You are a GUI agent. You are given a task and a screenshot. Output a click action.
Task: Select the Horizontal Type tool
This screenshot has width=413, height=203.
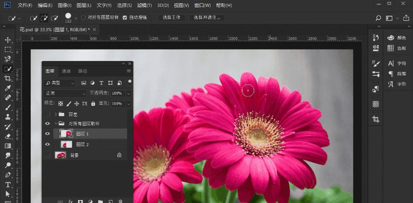point(8,185)
